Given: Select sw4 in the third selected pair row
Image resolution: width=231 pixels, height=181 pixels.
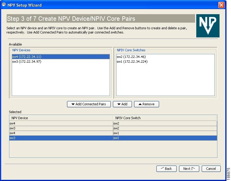Looking at the screenshot, I should click(x=61, y=133).
